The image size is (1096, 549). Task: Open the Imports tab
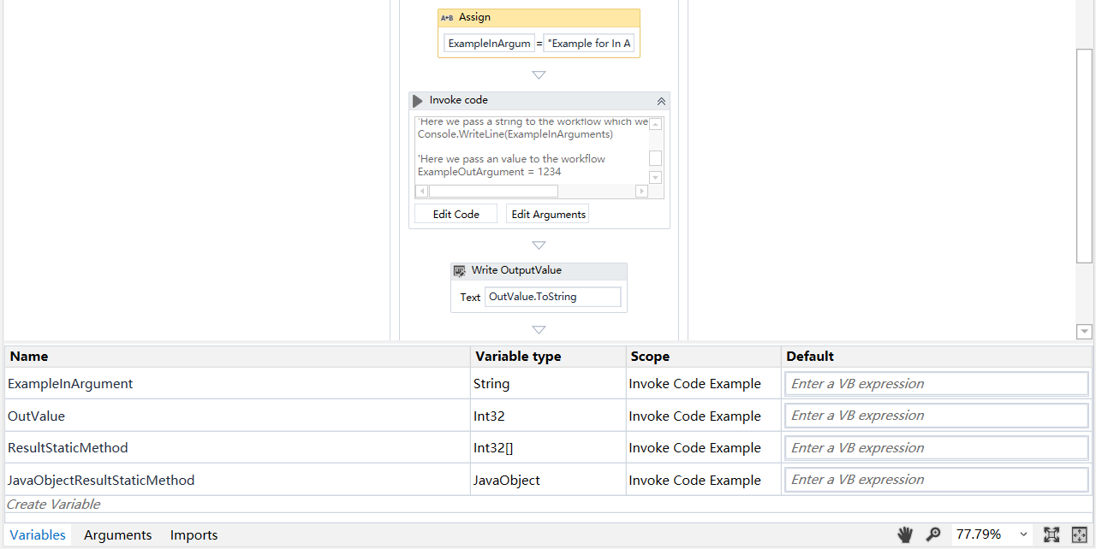coord(194,534)
